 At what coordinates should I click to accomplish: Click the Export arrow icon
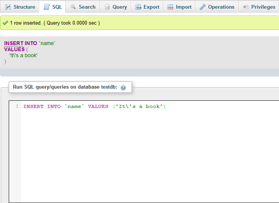[x=138, y=7]
